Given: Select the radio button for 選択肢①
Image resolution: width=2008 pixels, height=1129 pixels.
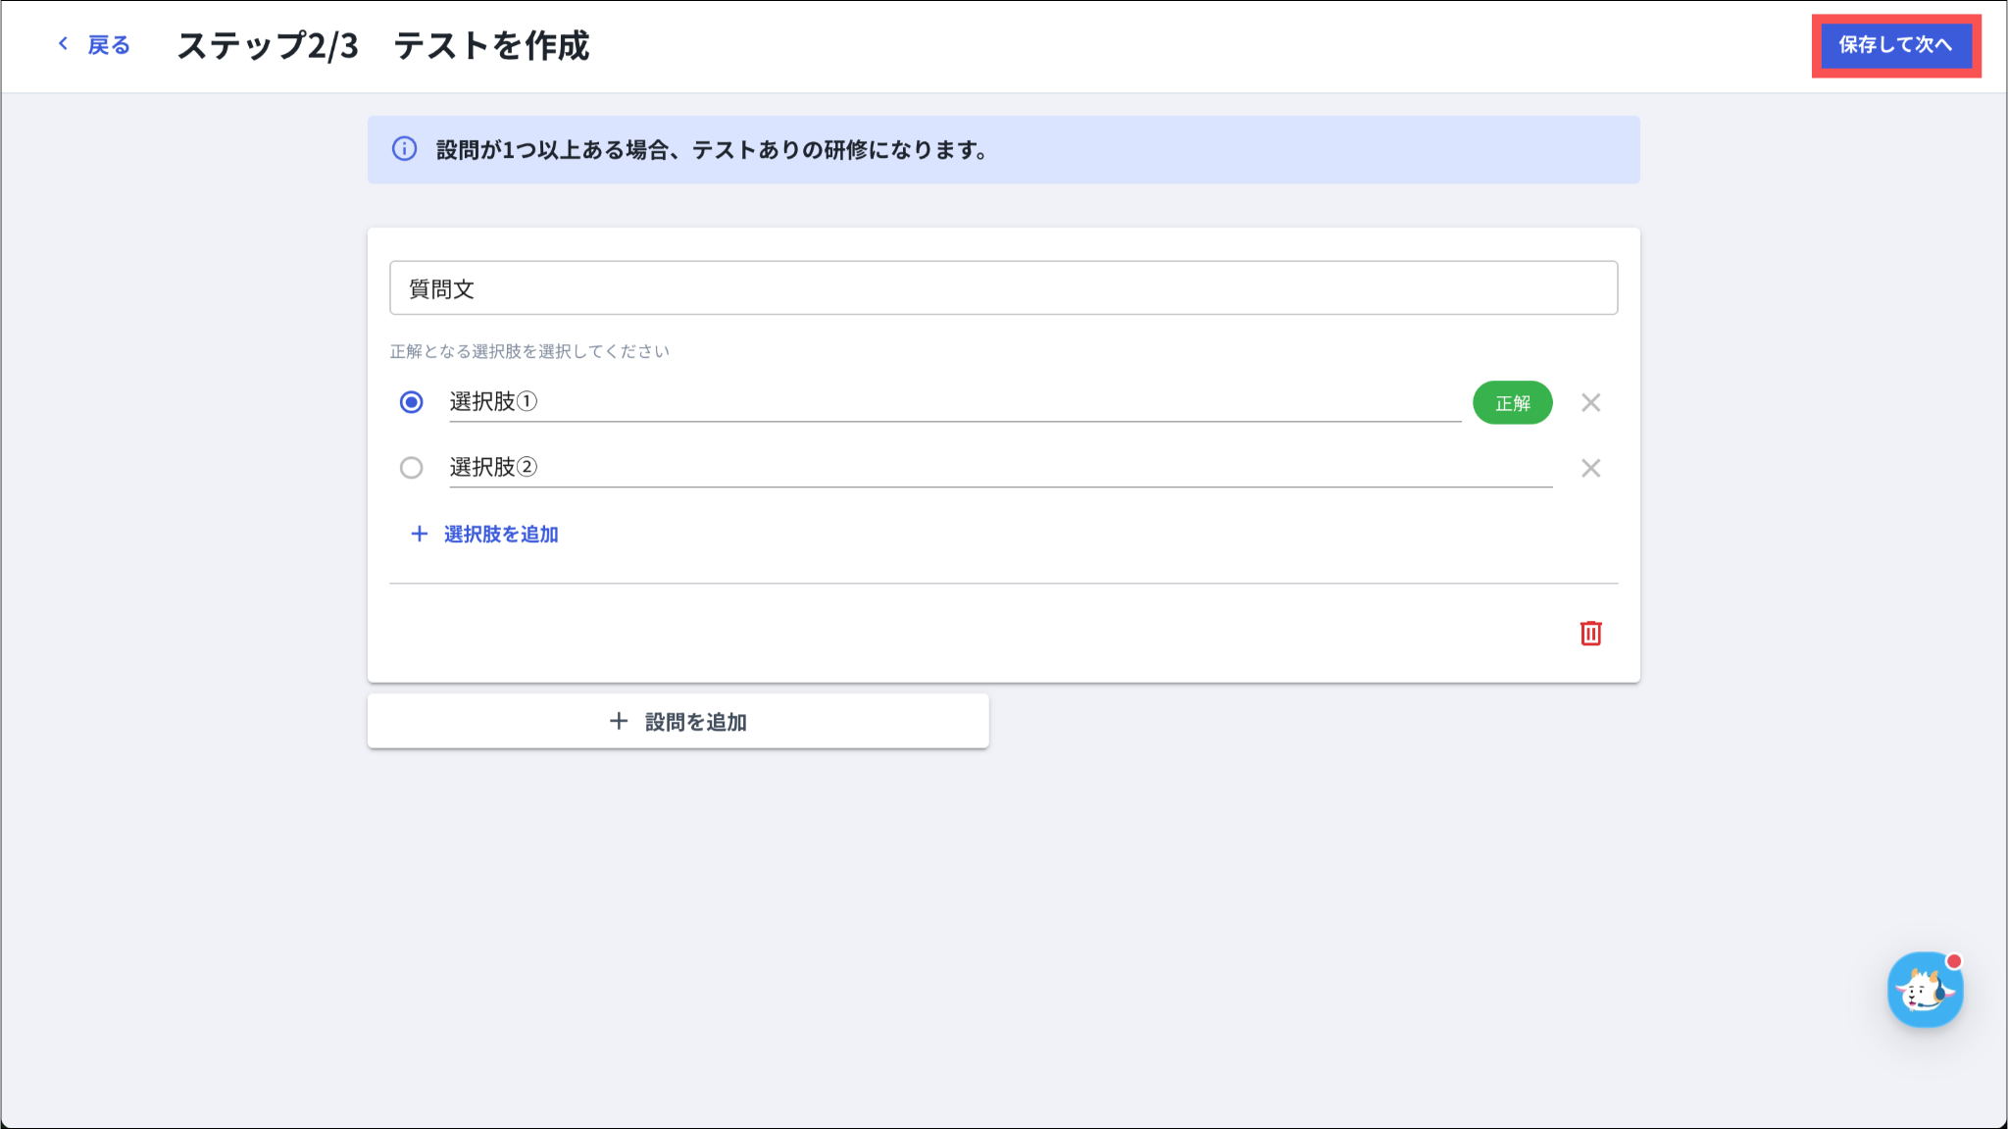Looking at the screenshot, I should pyautogui.click(x=412, y=402).
